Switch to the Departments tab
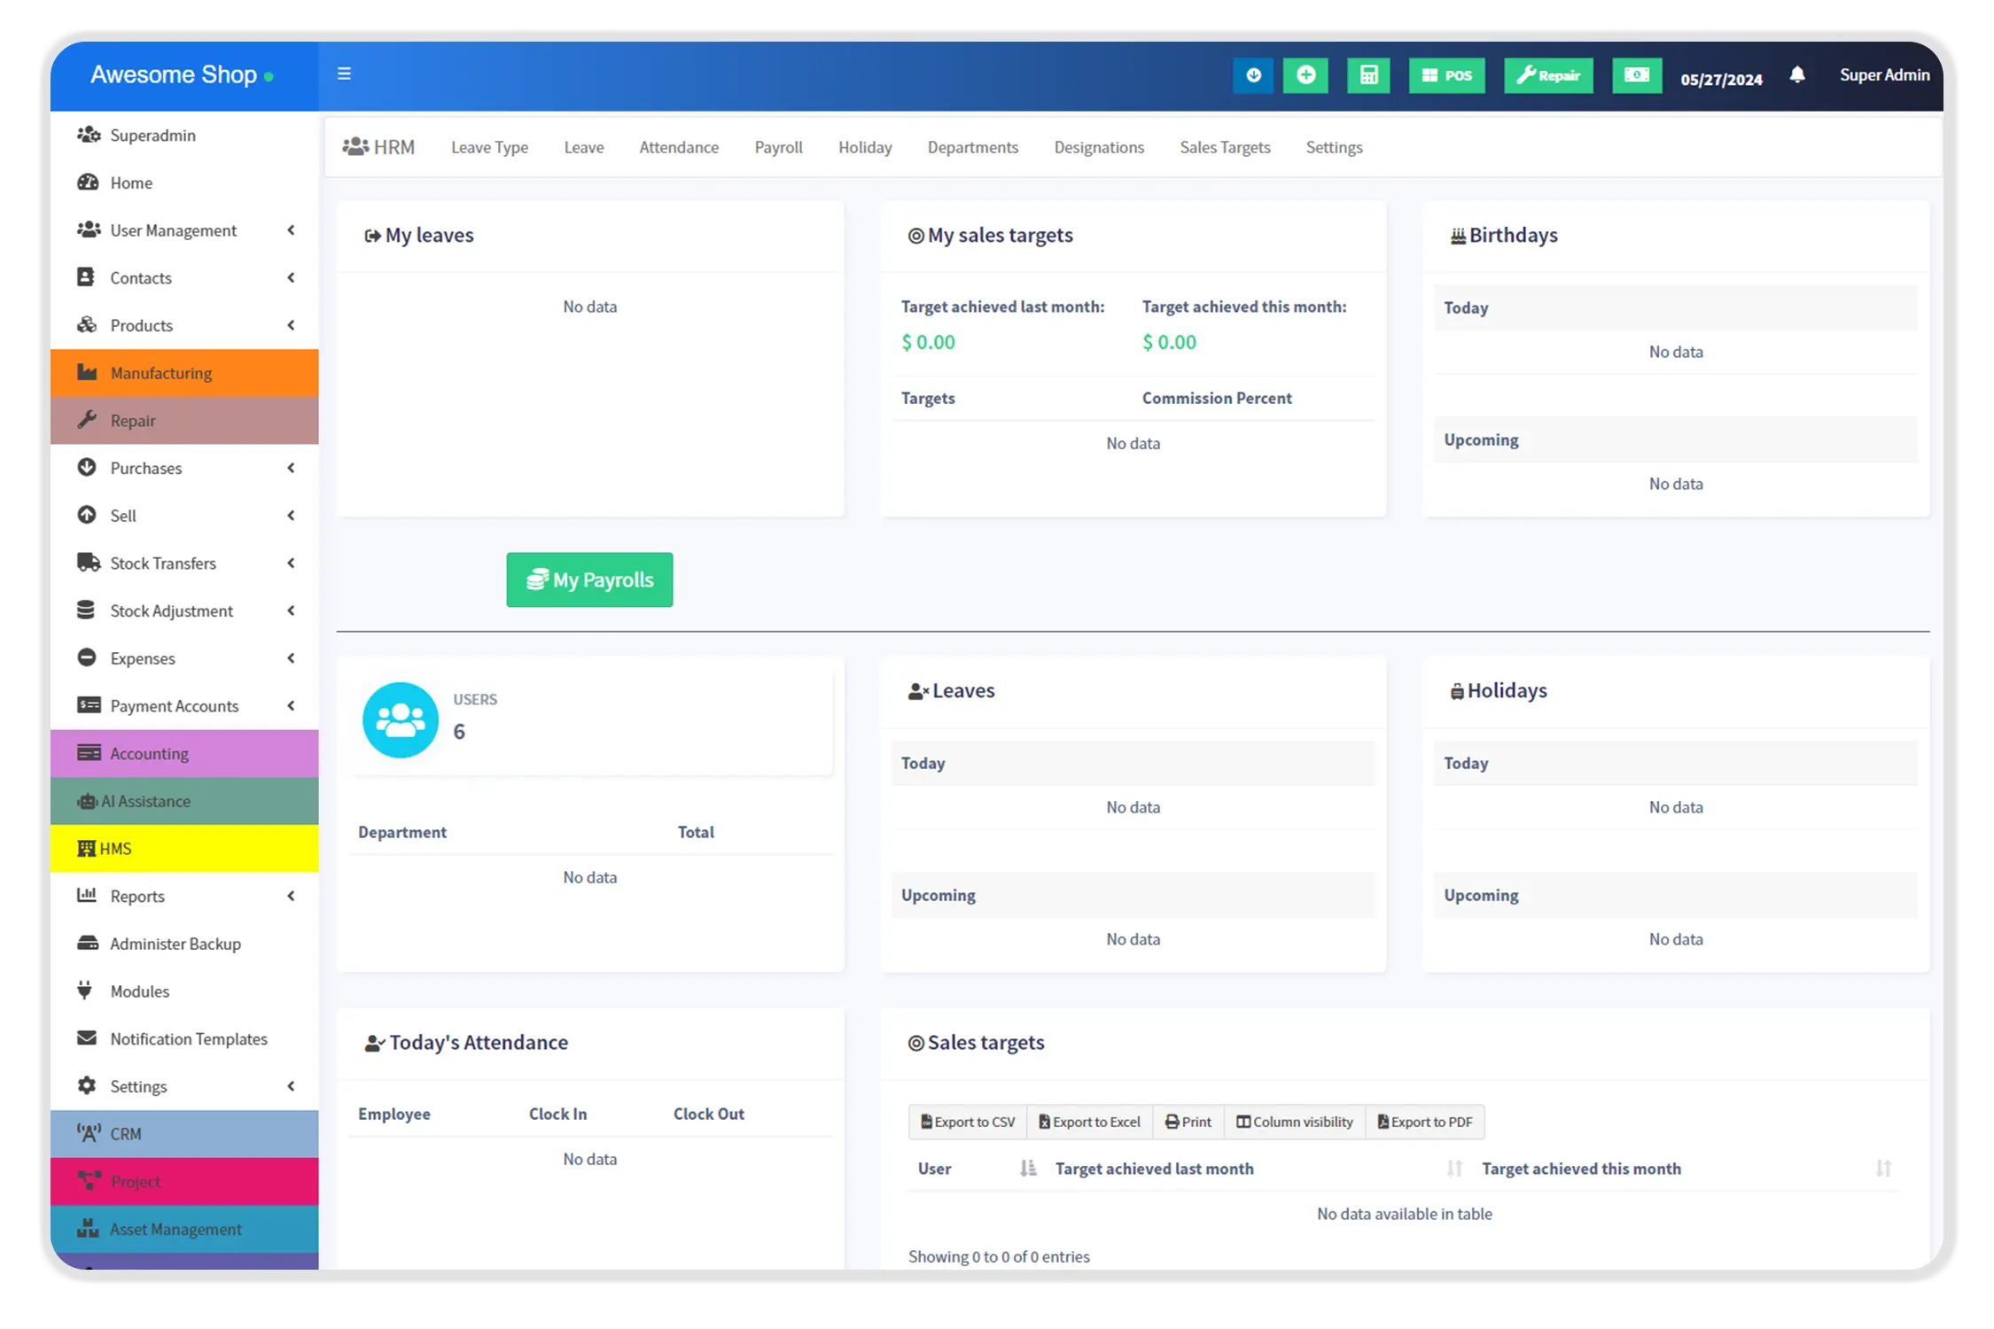The height and width of the screenshot is (1329, 1994). point(972,147)
